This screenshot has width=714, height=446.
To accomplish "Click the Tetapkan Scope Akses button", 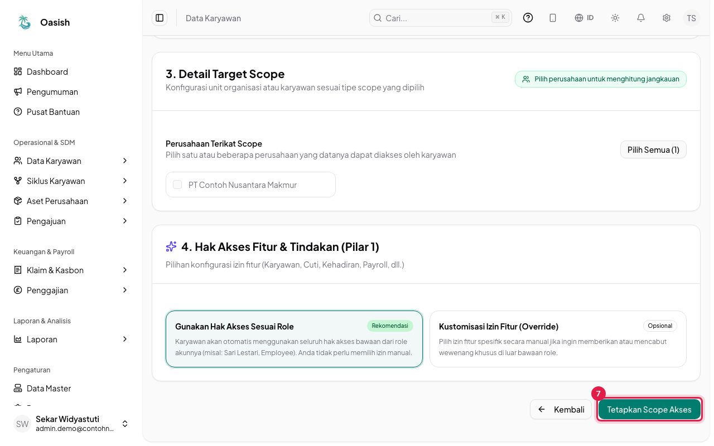I will [x=649, y=410].
